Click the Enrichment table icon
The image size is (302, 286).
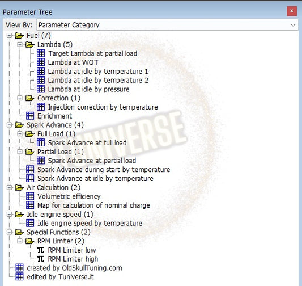point(30,116)
